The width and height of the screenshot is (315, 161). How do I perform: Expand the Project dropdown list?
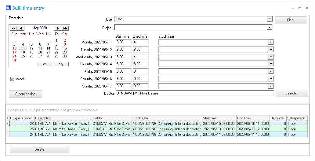[x=270, y=27]
